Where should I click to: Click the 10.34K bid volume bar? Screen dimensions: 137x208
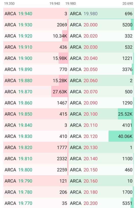click(65, 36)
